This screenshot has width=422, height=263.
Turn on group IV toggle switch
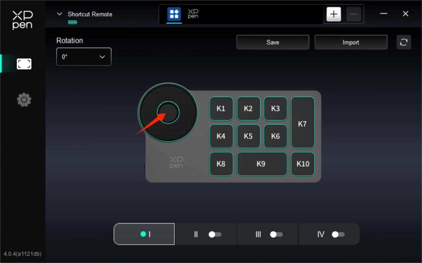pos(338,234)
